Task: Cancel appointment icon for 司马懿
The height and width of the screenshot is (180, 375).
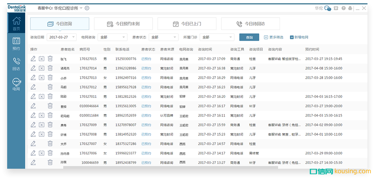Action: tap(42, 115)
